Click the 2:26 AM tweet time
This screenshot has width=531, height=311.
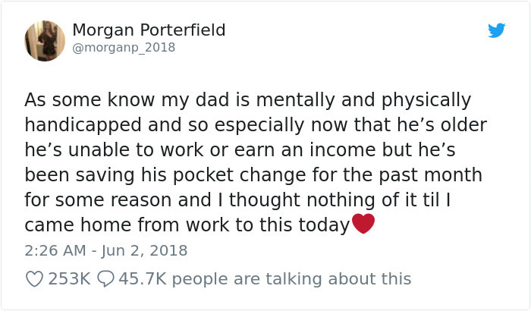[56, 250]
